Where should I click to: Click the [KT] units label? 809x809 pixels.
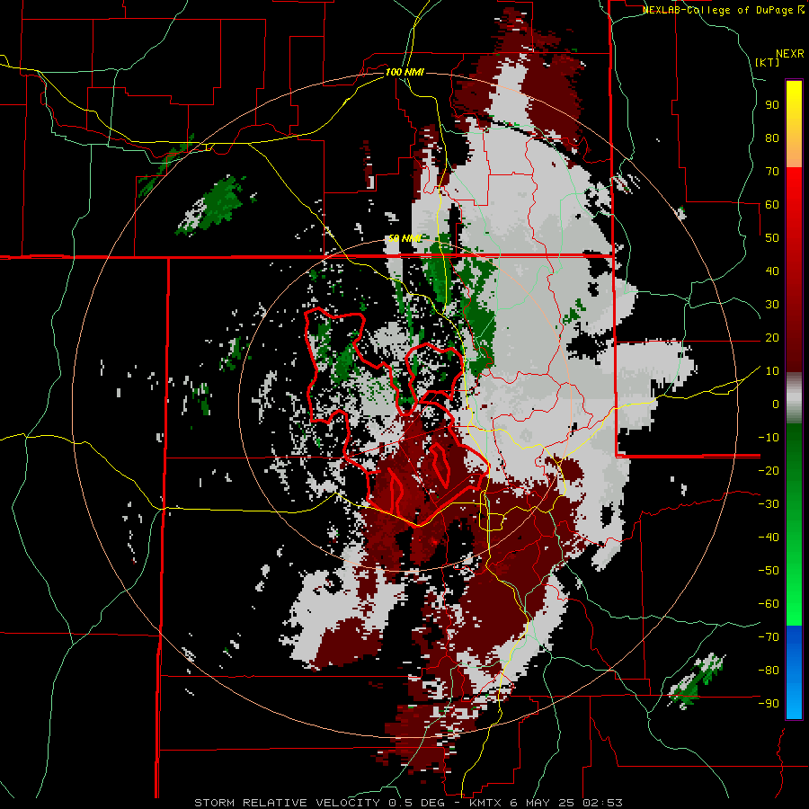click(767, 62)
